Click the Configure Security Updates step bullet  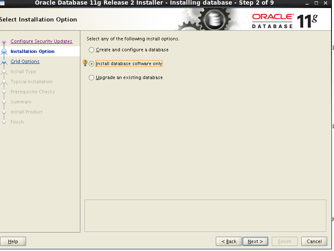4,41
